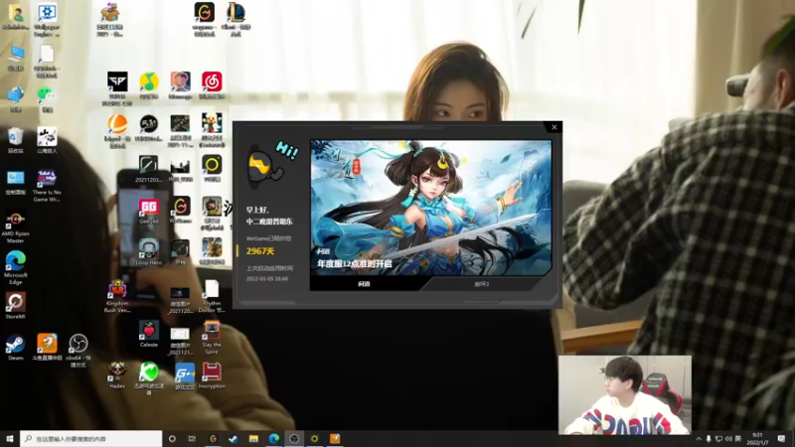Open the Wallpaper Engine desktop shortcut
This screenshot has height=447, width=795.
tap(47, 19)
